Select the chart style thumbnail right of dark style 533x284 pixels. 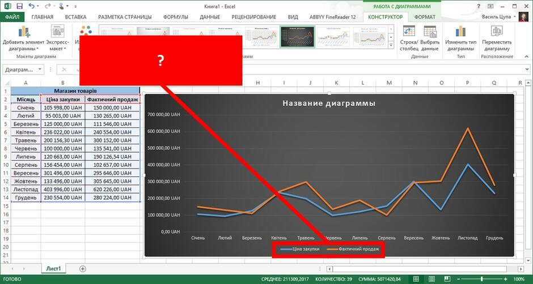click(x=333, y=37)
